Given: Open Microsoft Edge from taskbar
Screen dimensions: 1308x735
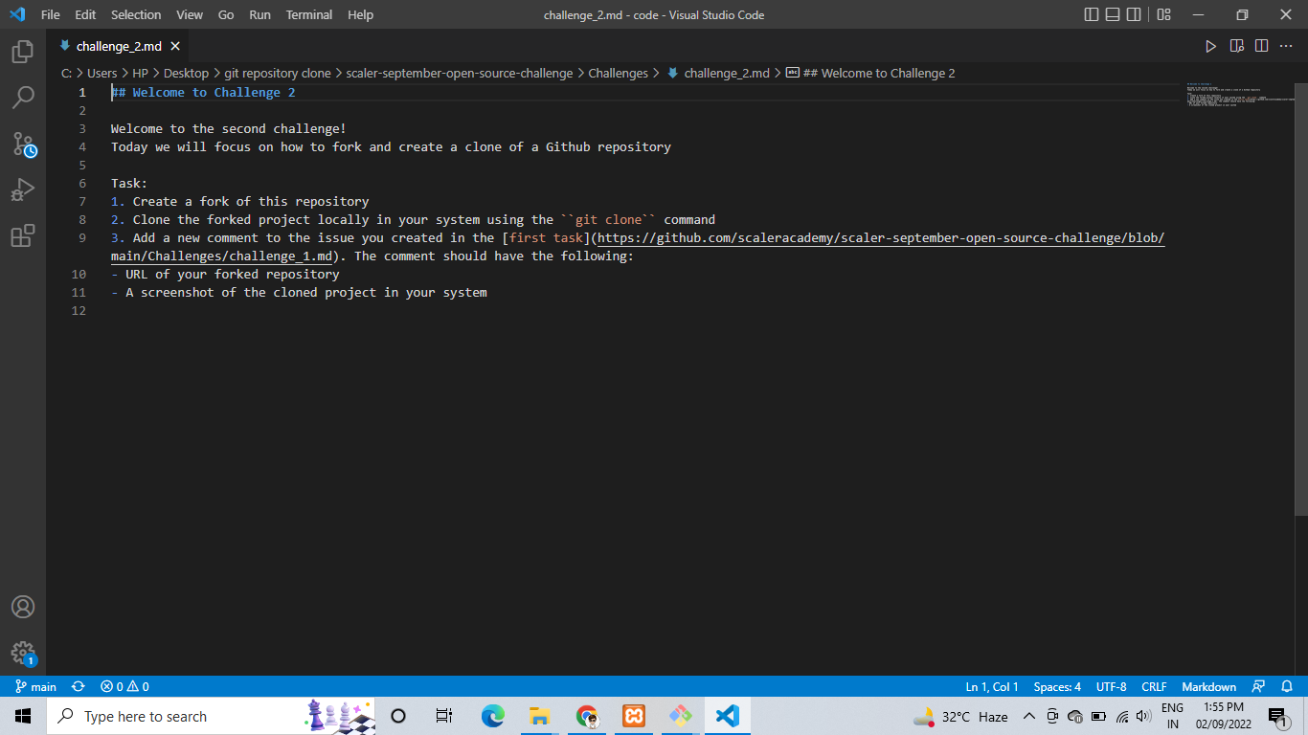Looking at the screenshot, I should 492,716.
